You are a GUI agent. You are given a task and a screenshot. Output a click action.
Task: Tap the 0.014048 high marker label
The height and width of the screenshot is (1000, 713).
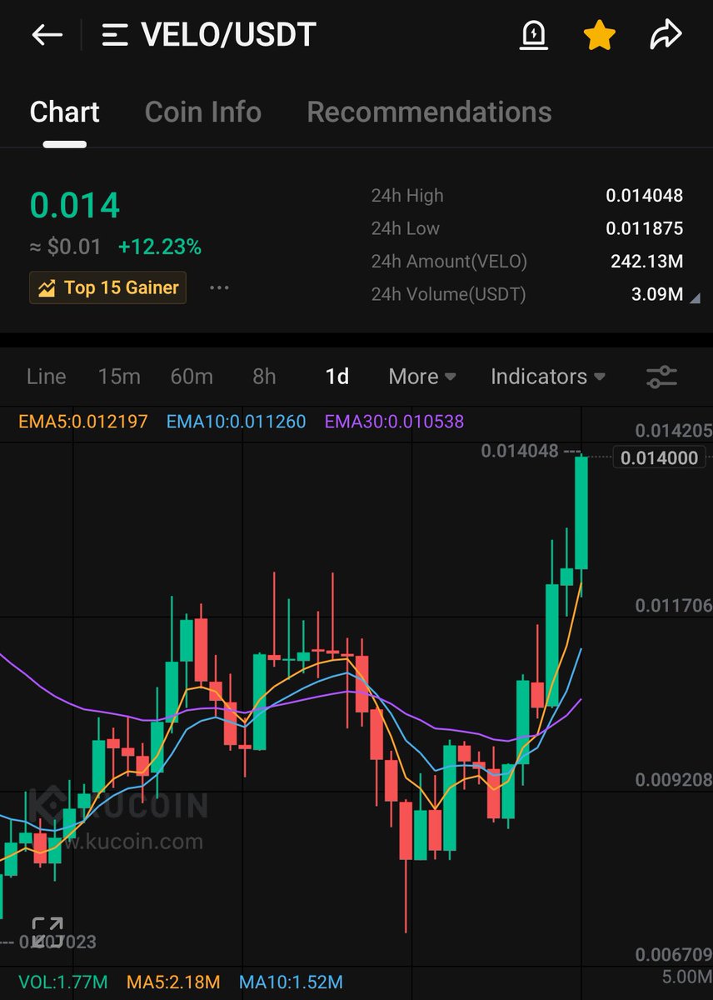click(x=520, y=452)
